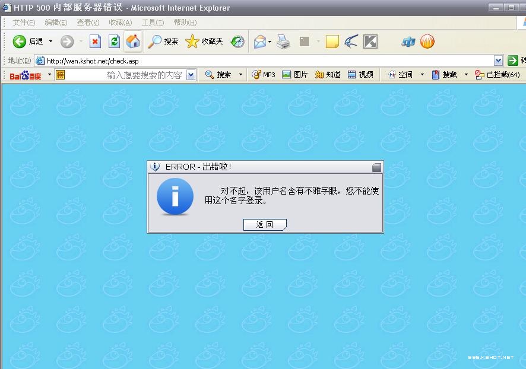Maximize the Internet Explorer window
The height and width of the screenshot is (369, 526).
click(511, 7)
